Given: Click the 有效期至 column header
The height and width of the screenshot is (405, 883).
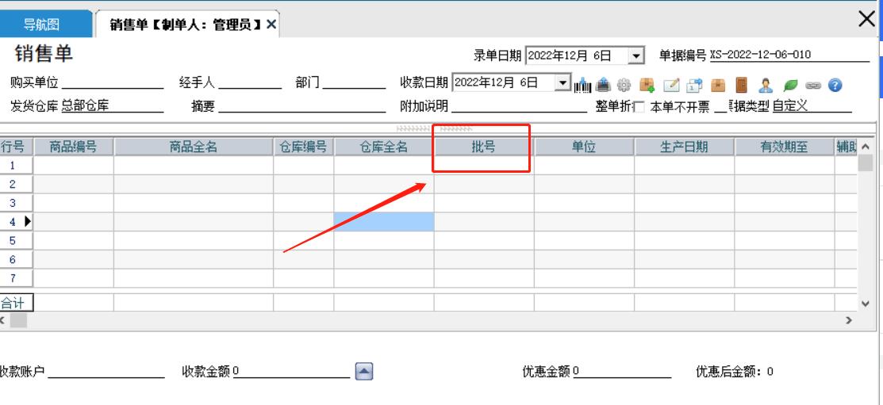Looking at the screenshot, I should tap(785, 147).
